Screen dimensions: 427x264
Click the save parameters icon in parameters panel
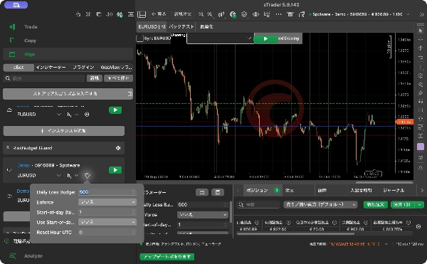218,192
